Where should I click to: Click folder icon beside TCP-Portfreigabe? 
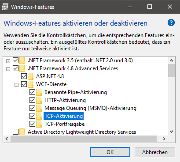point(39,124)
